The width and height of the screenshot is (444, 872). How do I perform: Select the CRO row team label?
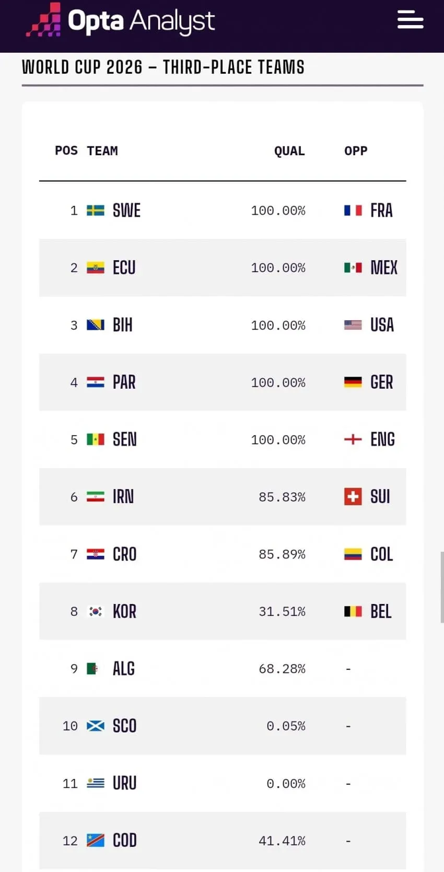click(x=125, y=554)
